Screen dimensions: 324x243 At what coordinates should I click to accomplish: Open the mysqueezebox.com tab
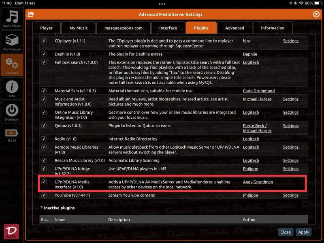coord(124,28)
